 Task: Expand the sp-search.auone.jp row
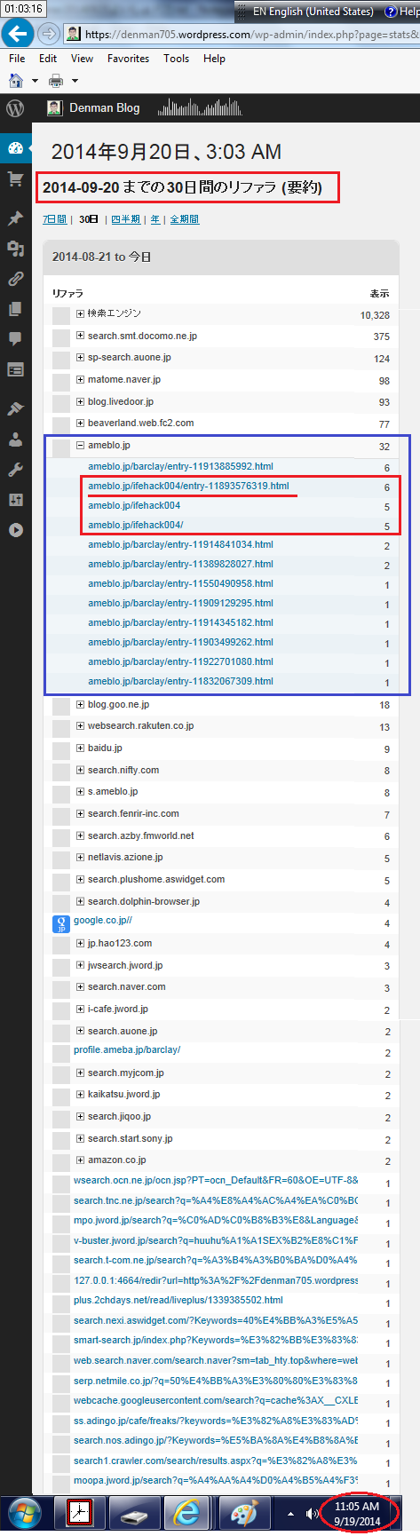tap(80, 358)
